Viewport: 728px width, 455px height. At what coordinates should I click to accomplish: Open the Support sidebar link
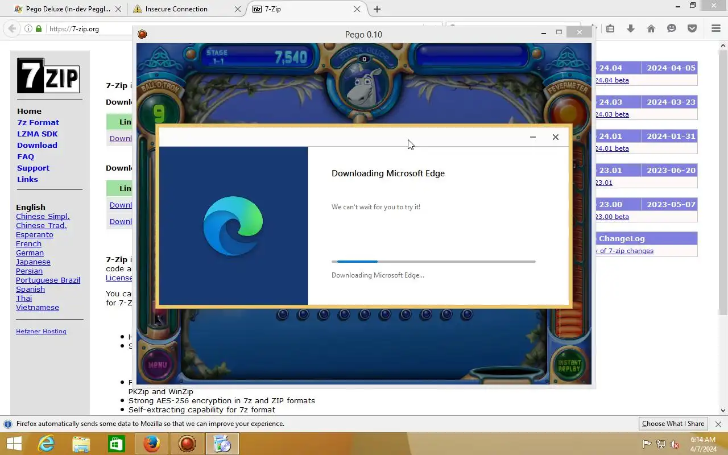33,168
